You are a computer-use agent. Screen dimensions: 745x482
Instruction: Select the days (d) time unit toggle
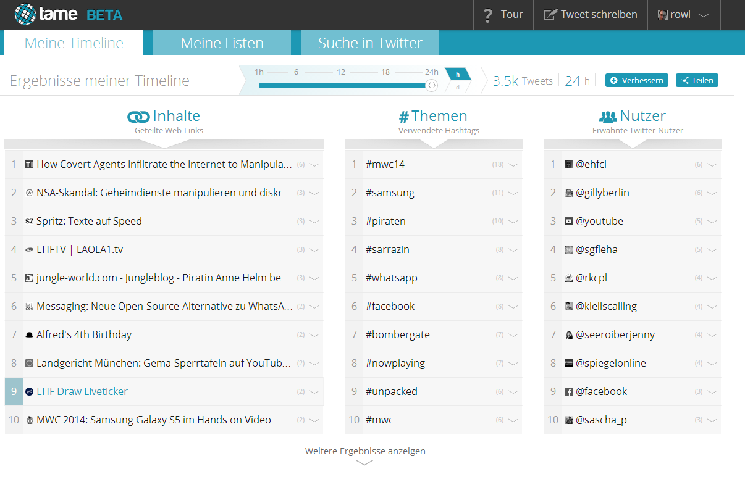click(x=457, y=88)
